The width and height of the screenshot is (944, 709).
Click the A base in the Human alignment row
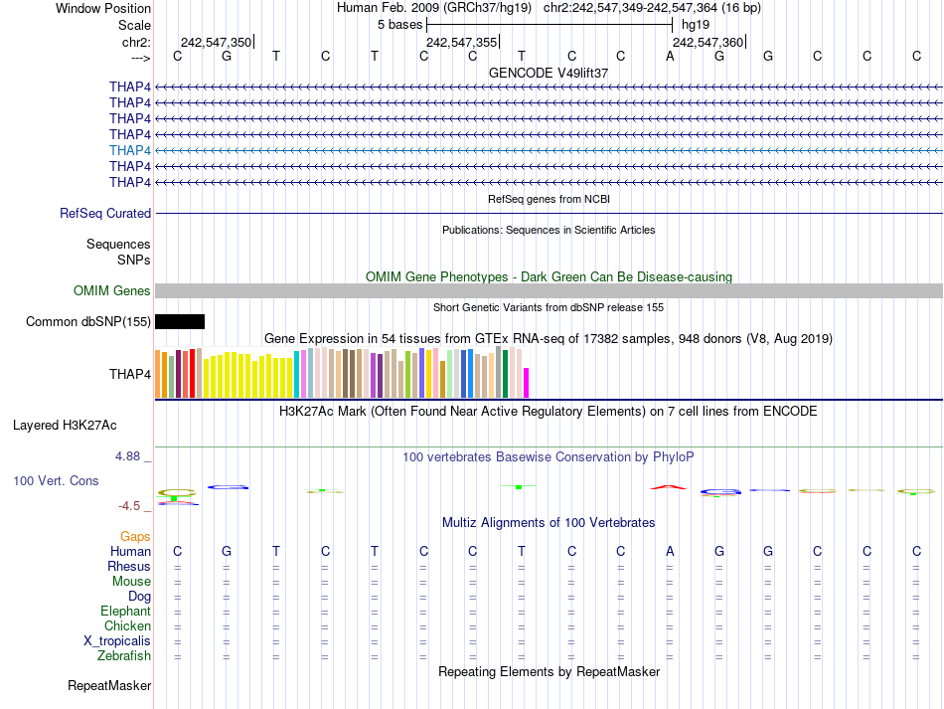pos(670,551)
